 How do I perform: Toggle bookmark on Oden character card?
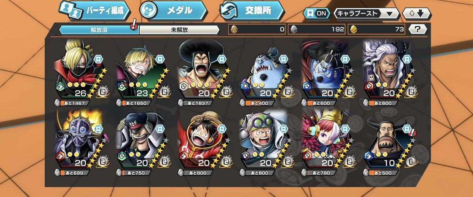point(221,59)
